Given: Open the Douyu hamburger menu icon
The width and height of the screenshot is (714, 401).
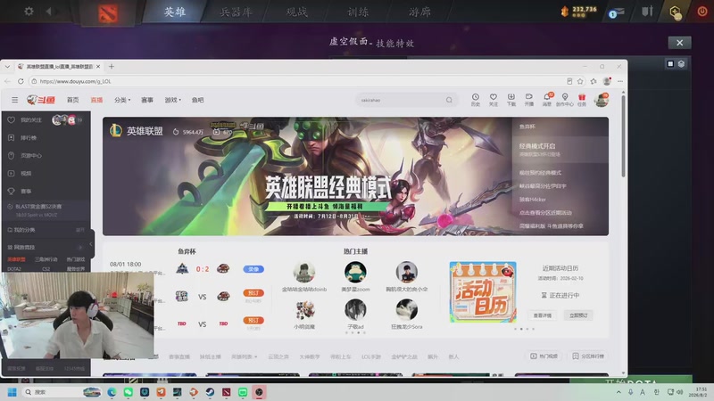Looking at the screenshot, I should click(x=15, y=100).
